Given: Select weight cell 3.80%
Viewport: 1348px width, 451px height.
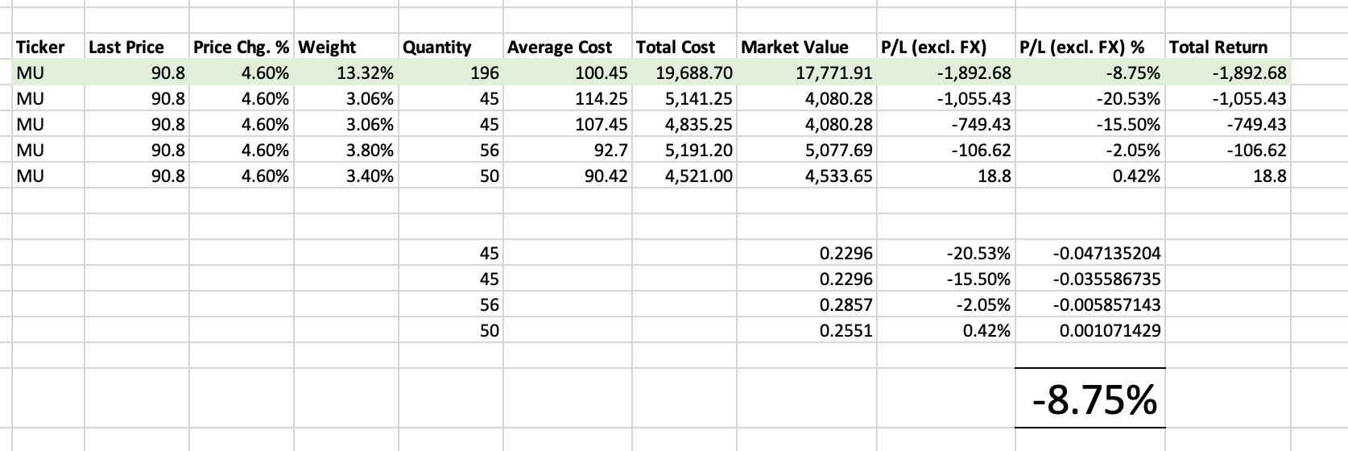Looking at the screenshot, I should coord(346,151).
